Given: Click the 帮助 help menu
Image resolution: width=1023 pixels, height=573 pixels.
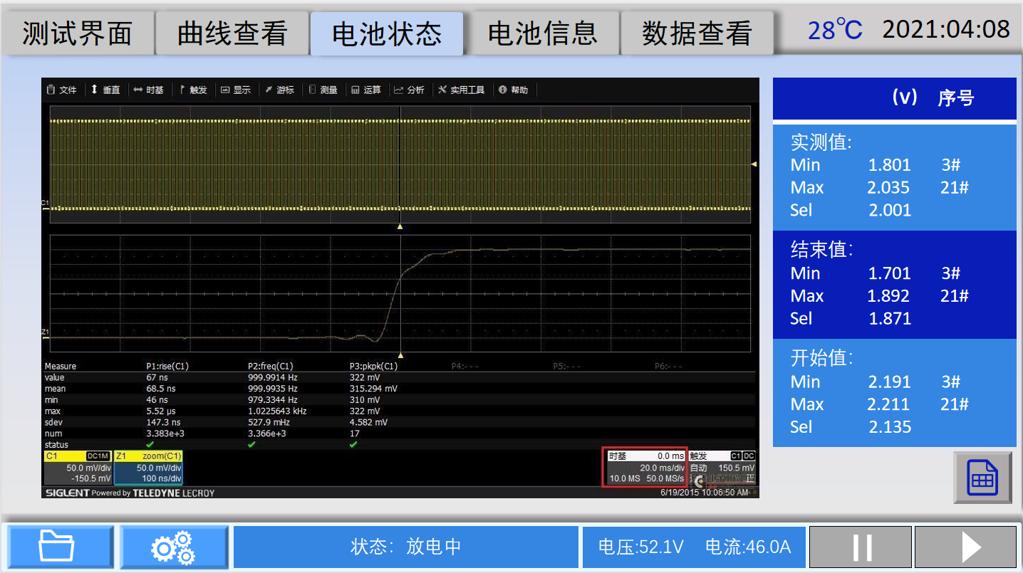Looking at the screenshot, I should click(514, 90).
